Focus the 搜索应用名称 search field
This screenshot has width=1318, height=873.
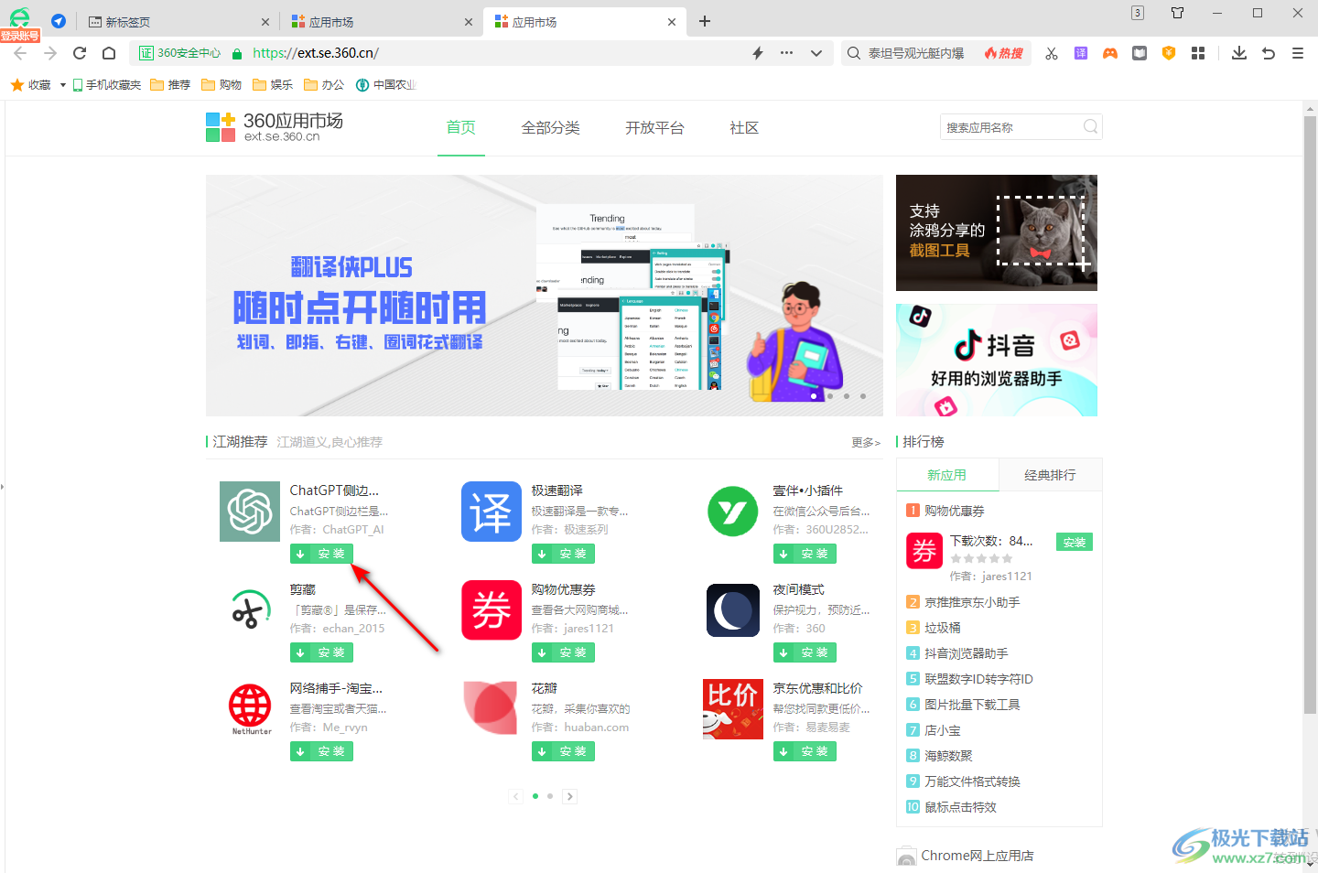coord(1011,127)
